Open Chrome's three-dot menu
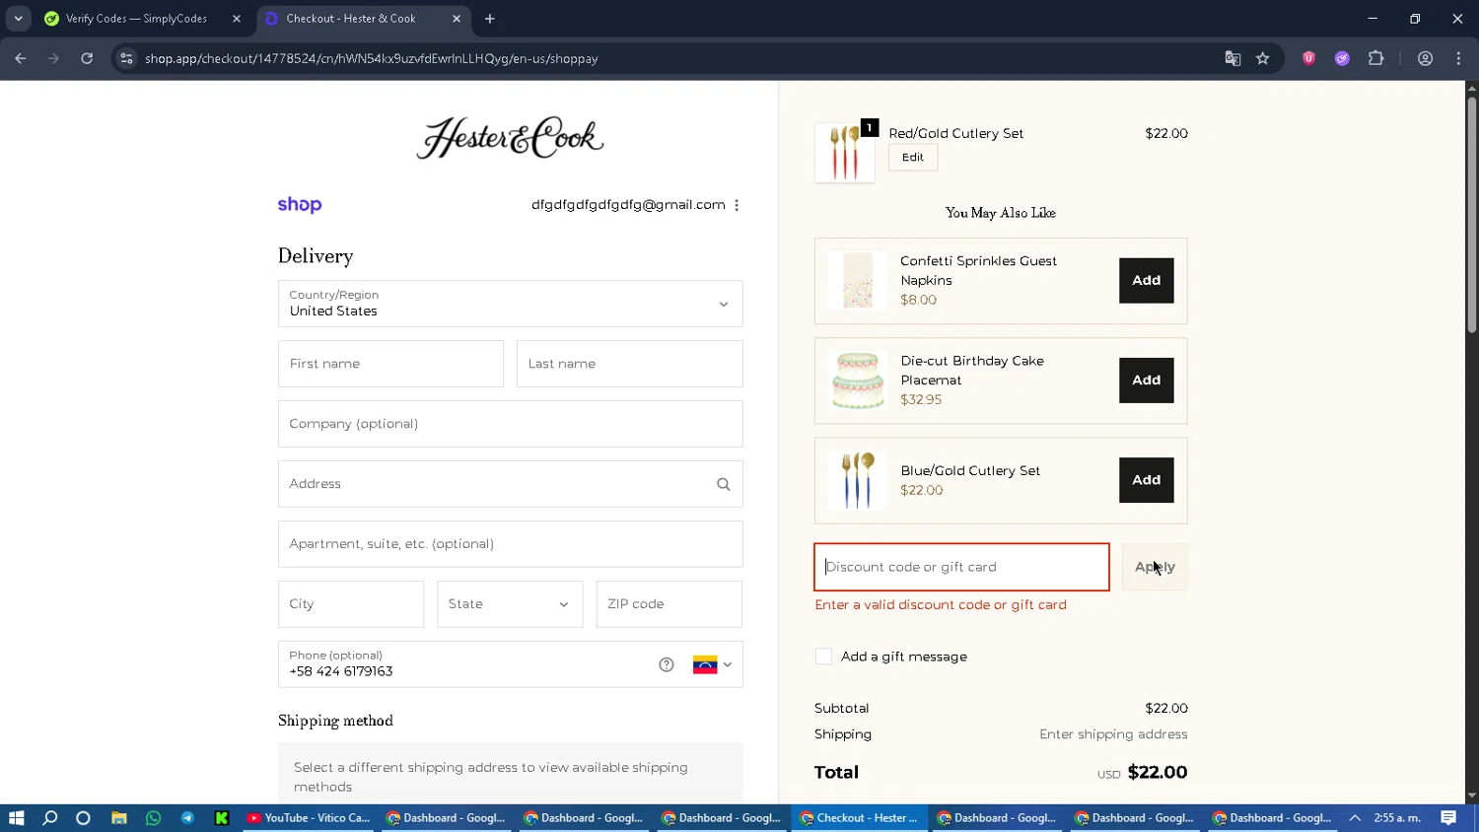This screenshot has width=1479, height=832. 1458,58
